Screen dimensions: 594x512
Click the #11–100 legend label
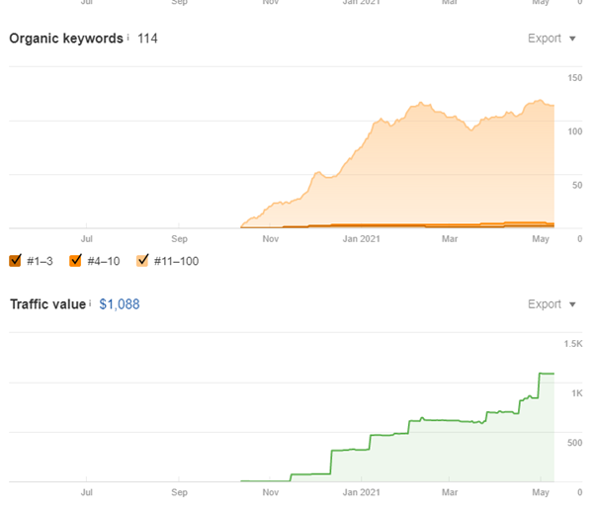[176, 261]
